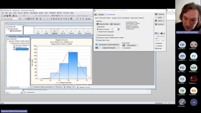Click the Number of intervals input field
This screenshot has width=201, height=113.
click(114, 29)
